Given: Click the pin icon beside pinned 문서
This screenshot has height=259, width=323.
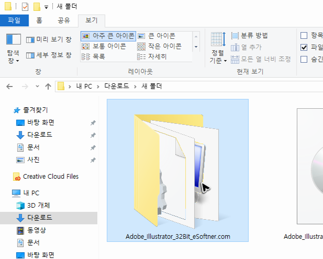Looking at the screenshot, I should click(x=93, y=148).
